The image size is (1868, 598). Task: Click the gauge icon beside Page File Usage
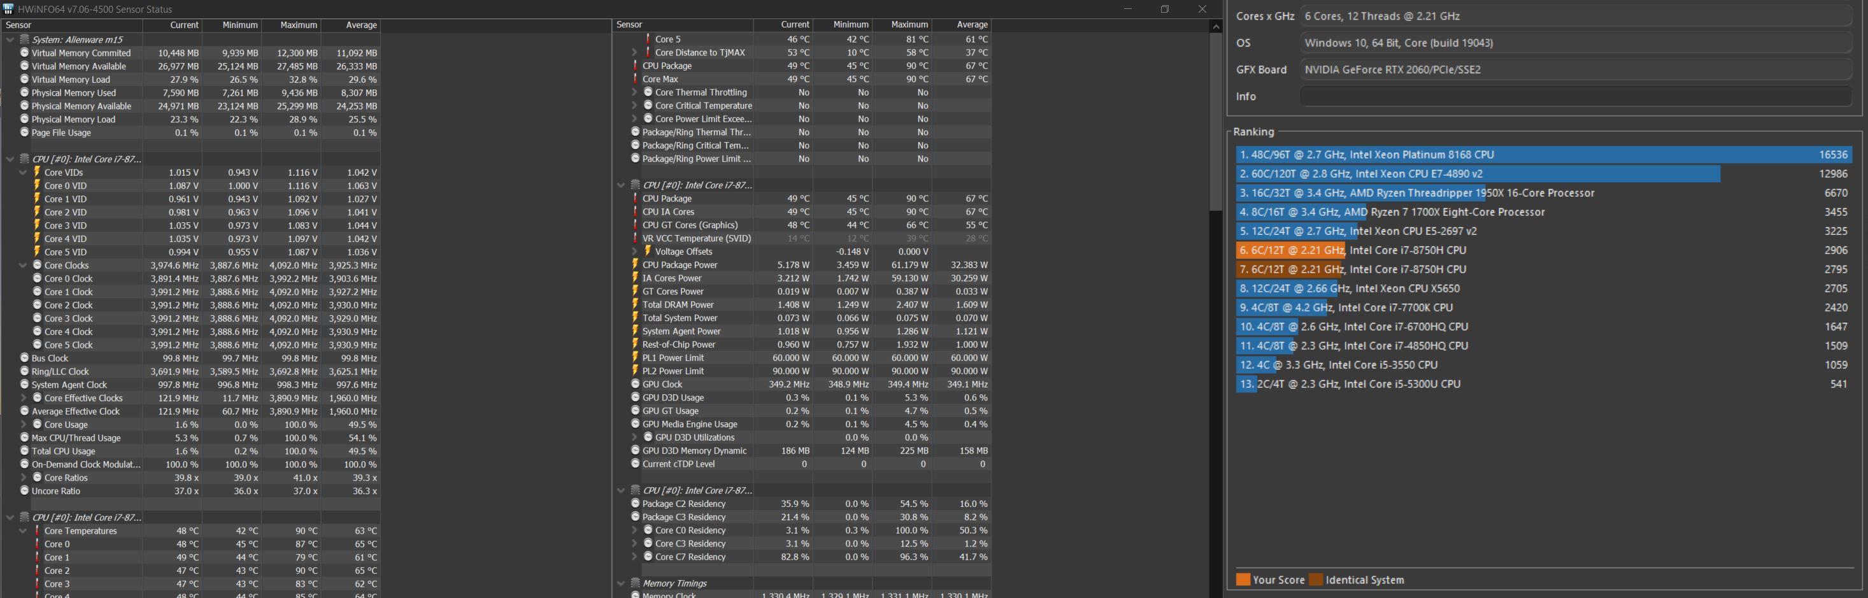click(x=25, y=132)
